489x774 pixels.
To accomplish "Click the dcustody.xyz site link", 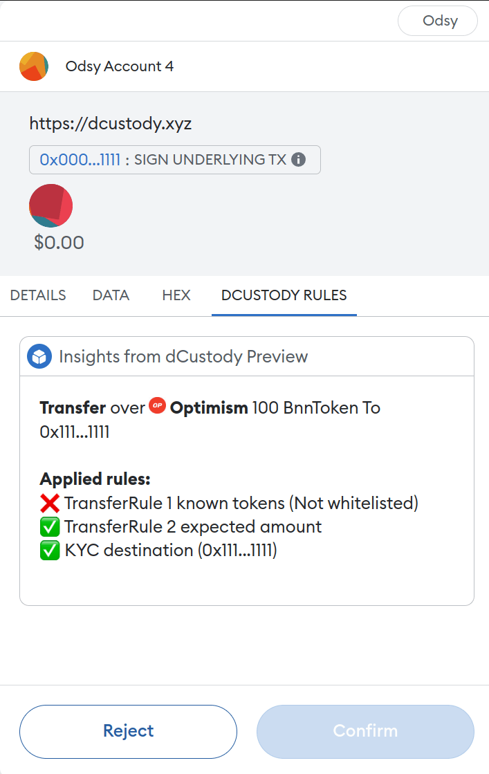I will (x=111, y=123).
